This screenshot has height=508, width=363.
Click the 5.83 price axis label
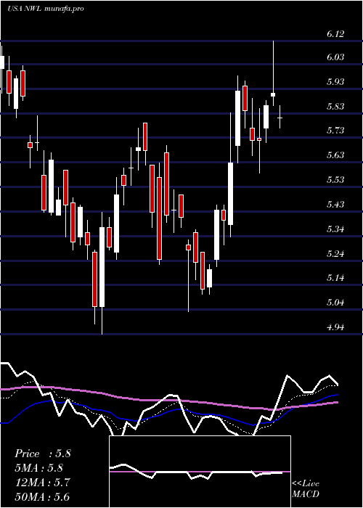(x=335, y=106)
